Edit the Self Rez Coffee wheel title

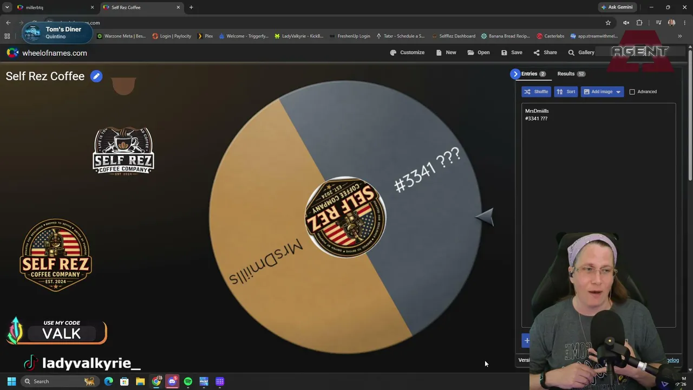coord(96,76)
